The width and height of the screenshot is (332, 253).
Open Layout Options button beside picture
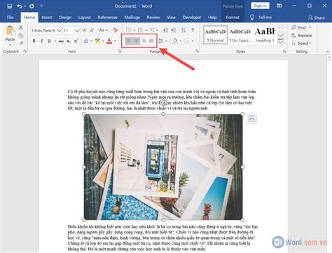click(251, 119)
